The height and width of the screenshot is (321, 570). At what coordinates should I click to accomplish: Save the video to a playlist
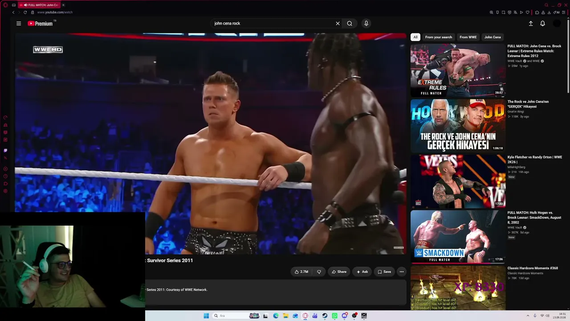[384, 272]
